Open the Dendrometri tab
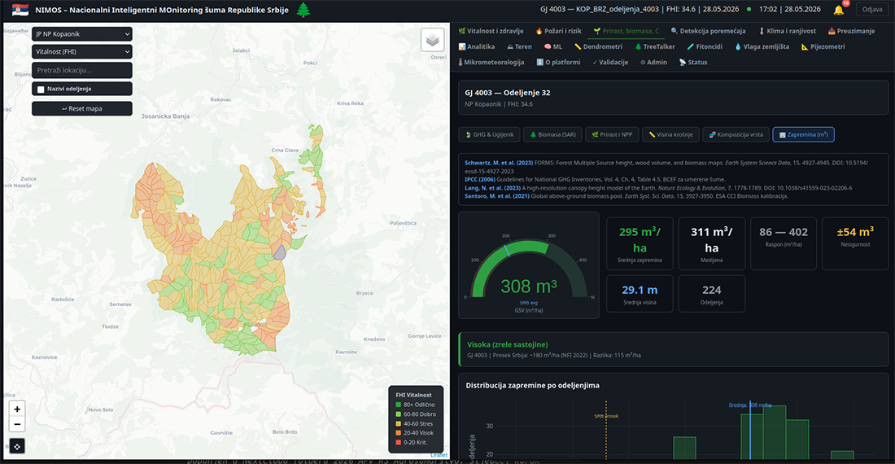 click(598, 46)
